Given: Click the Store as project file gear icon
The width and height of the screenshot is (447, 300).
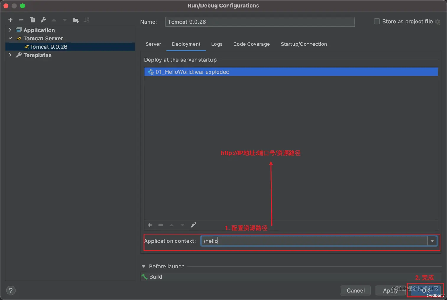Looking at the screenshot, I should click(438, 22).
